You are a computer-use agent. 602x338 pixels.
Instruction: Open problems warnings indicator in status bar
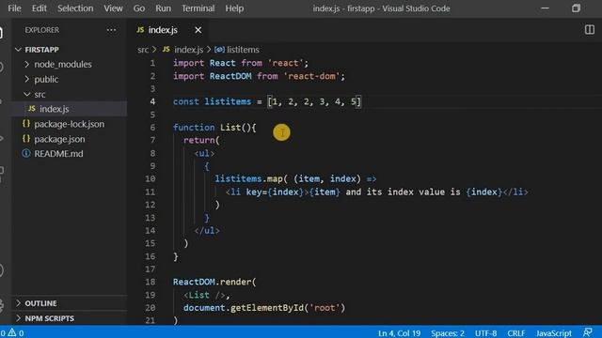click(12, 333)
